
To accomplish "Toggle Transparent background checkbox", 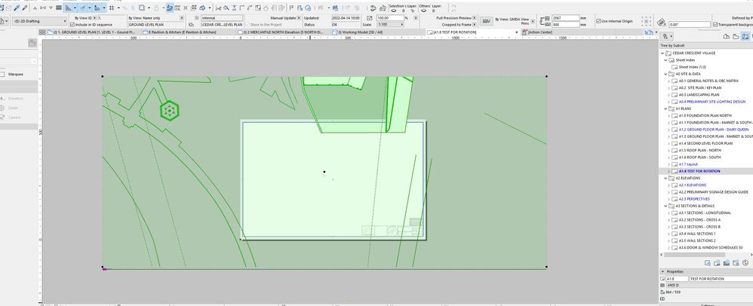I will 715,24.
